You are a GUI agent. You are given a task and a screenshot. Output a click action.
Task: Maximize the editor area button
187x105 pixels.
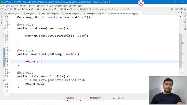click(181, 13)
